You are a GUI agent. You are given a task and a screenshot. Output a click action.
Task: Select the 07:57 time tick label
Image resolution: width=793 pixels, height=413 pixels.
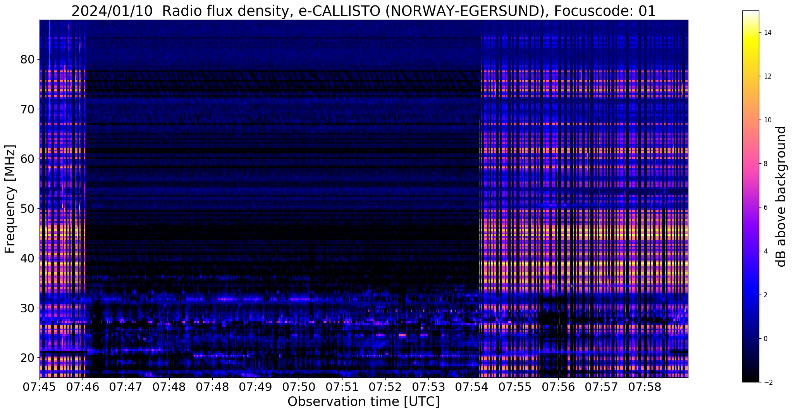(602, 387)
